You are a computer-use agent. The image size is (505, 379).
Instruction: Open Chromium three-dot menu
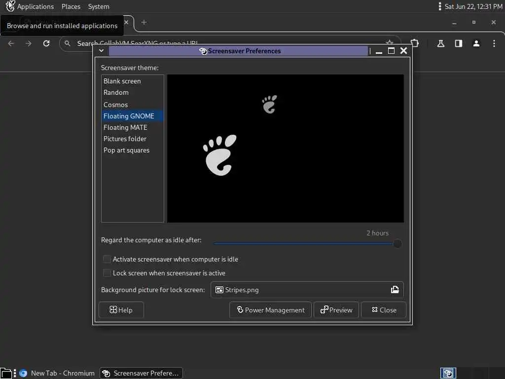click(x=494, y=43)
